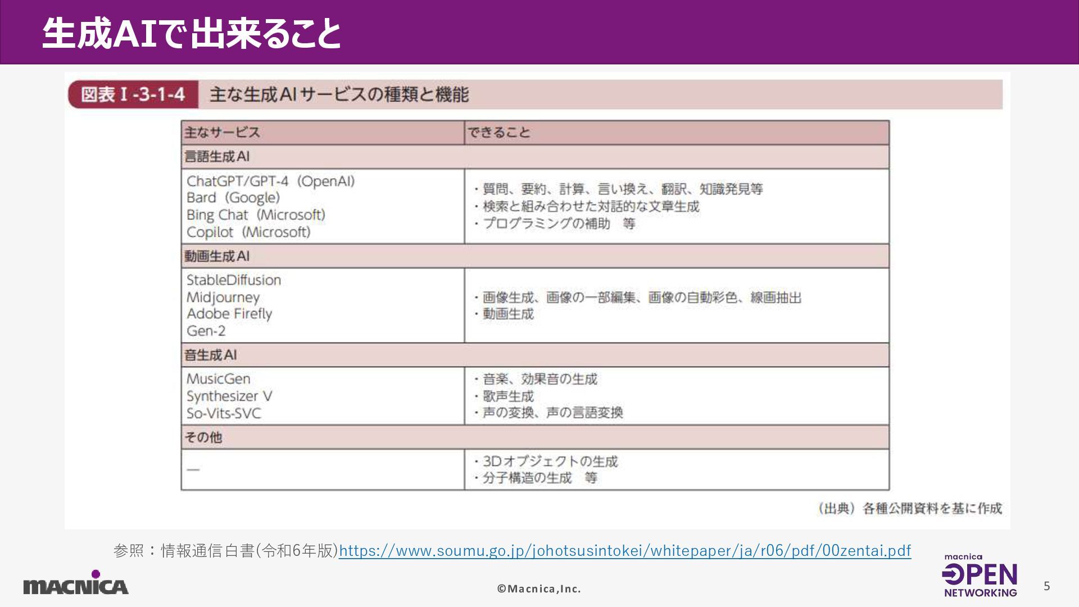1079x607 pixels.
Task: Open the soumu.go.jp whitepaper PDF link
Action: (624, 551)
